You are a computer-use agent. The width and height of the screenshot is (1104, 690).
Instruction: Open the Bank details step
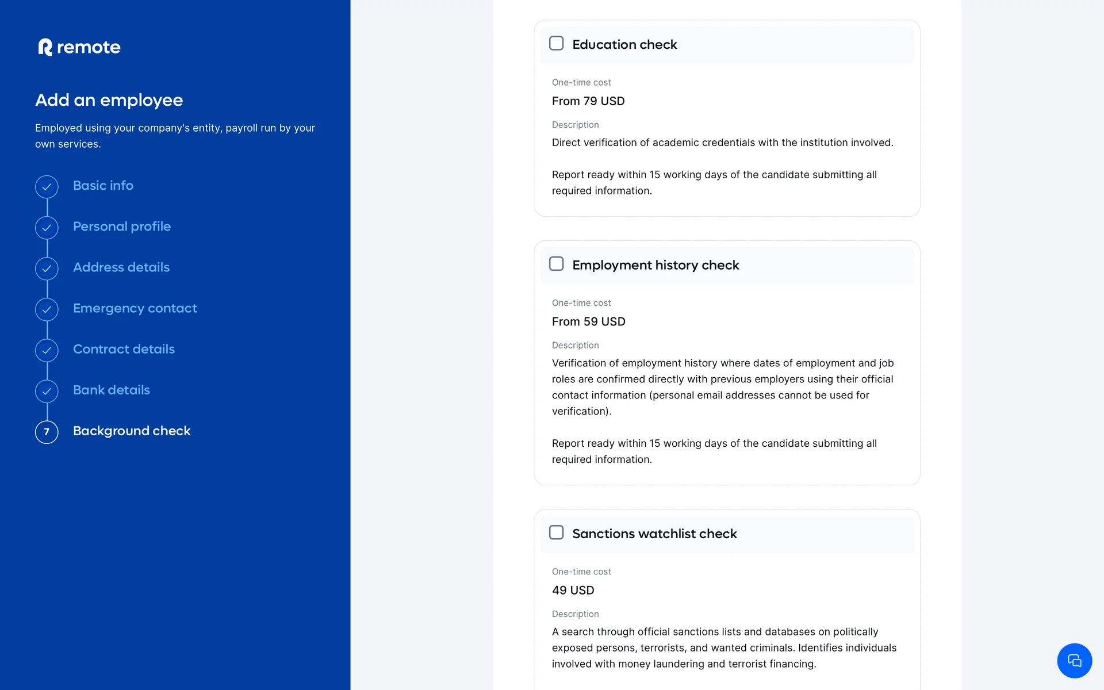[x=111, y=390]
